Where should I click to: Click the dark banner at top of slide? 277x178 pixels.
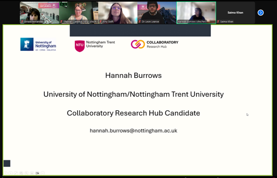(140, 30)
